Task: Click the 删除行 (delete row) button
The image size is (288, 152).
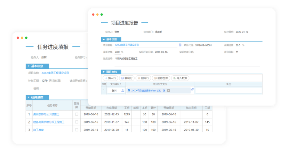Action: point(143,78)
